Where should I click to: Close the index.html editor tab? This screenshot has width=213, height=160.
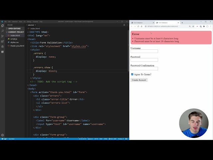point(36,25)
